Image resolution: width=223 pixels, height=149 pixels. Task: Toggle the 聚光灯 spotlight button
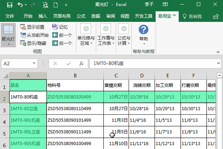point(8,34)
